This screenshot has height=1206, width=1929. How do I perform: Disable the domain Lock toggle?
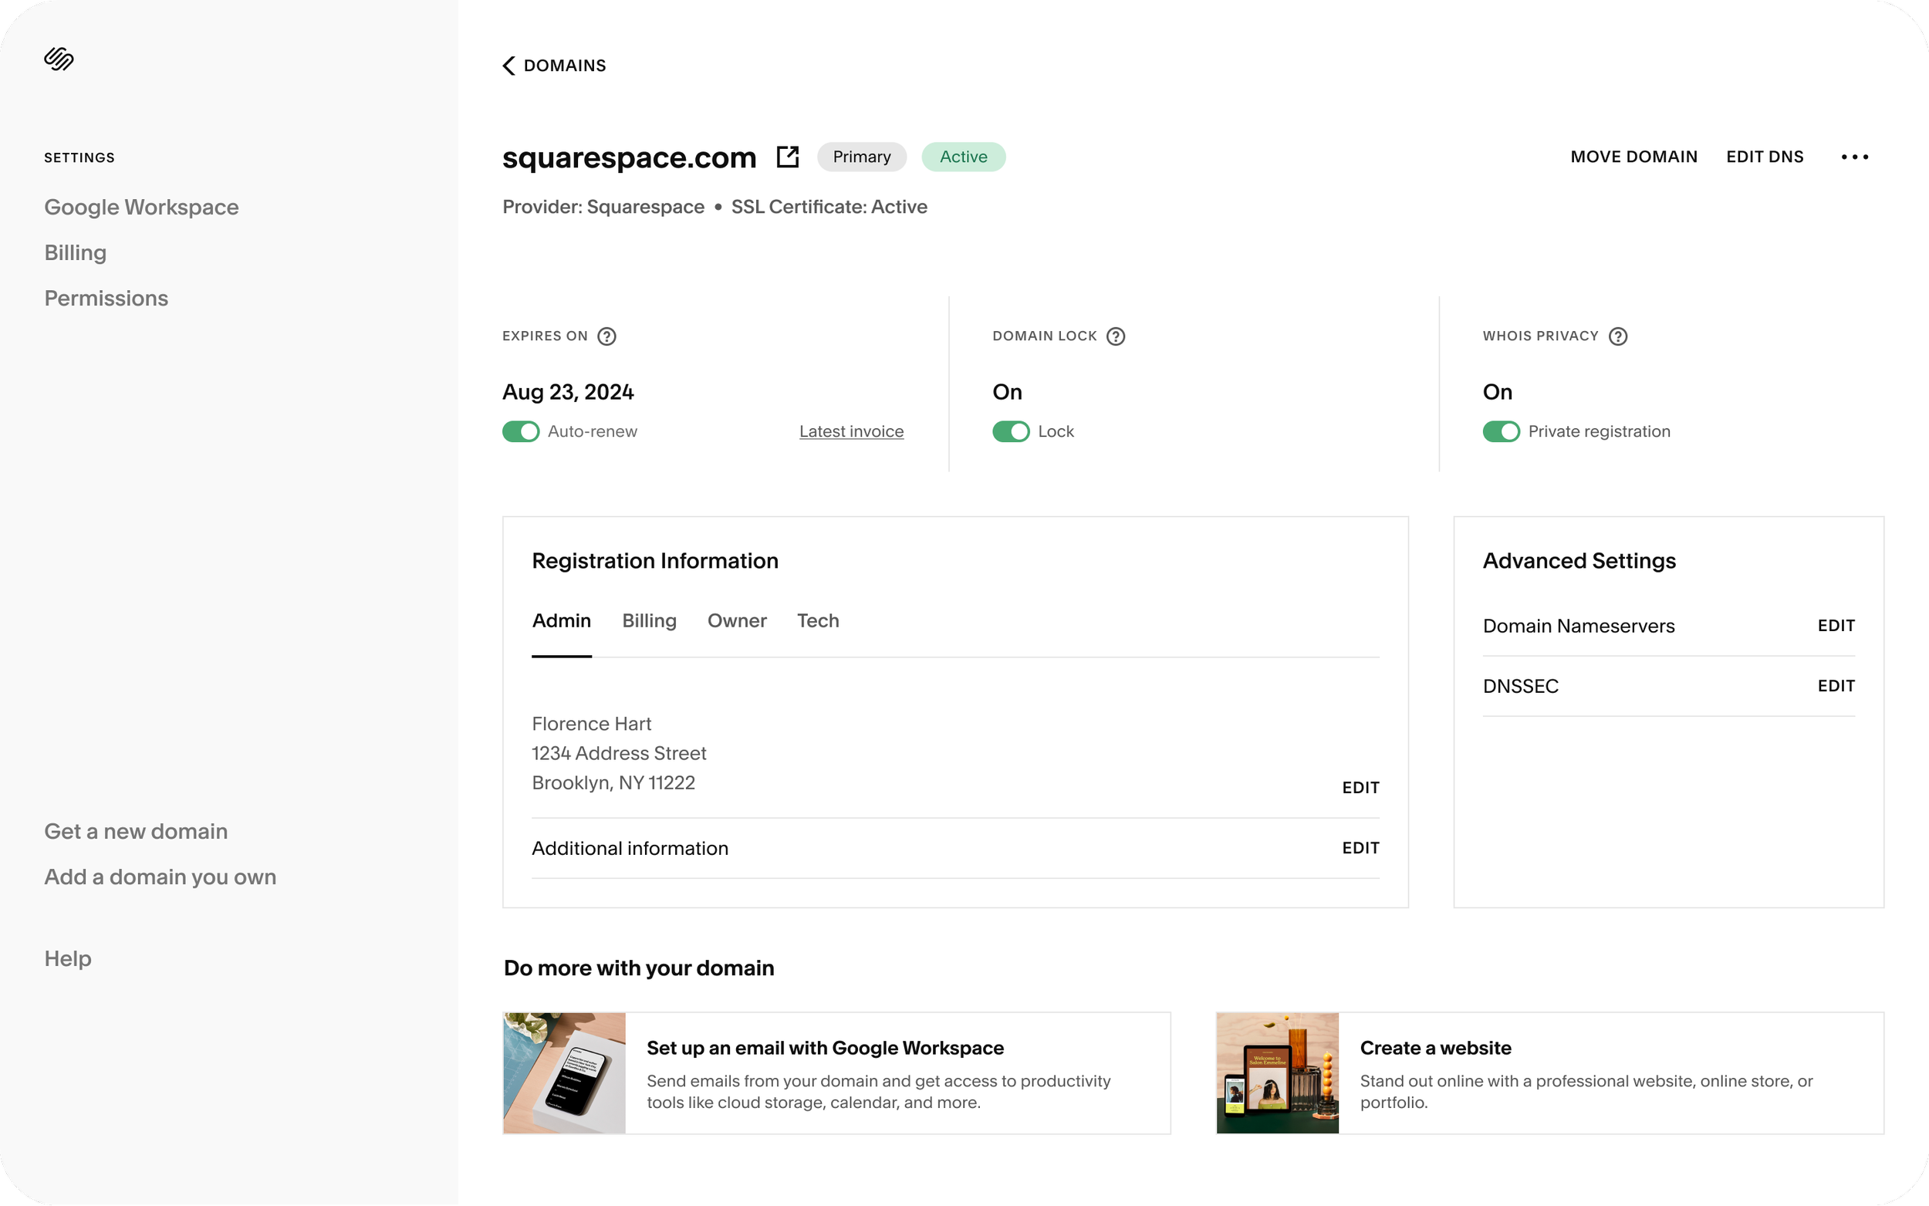tap(1011, 431)
